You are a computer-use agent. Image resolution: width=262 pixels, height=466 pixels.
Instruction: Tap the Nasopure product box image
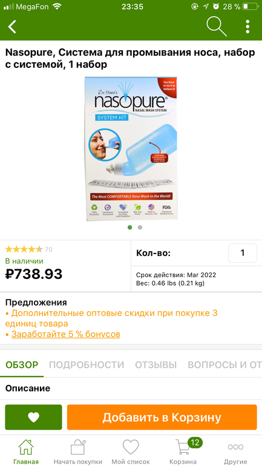pyautogui.click(x=131, y=149)
